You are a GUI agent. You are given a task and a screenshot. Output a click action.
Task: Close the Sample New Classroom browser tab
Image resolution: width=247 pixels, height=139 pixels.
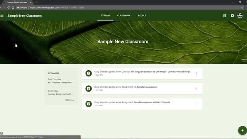pos(30,2)
